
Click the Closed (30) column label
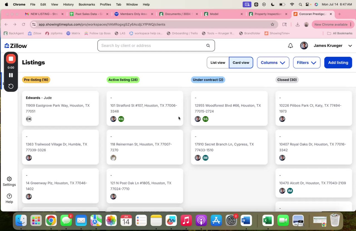(287, 80)
